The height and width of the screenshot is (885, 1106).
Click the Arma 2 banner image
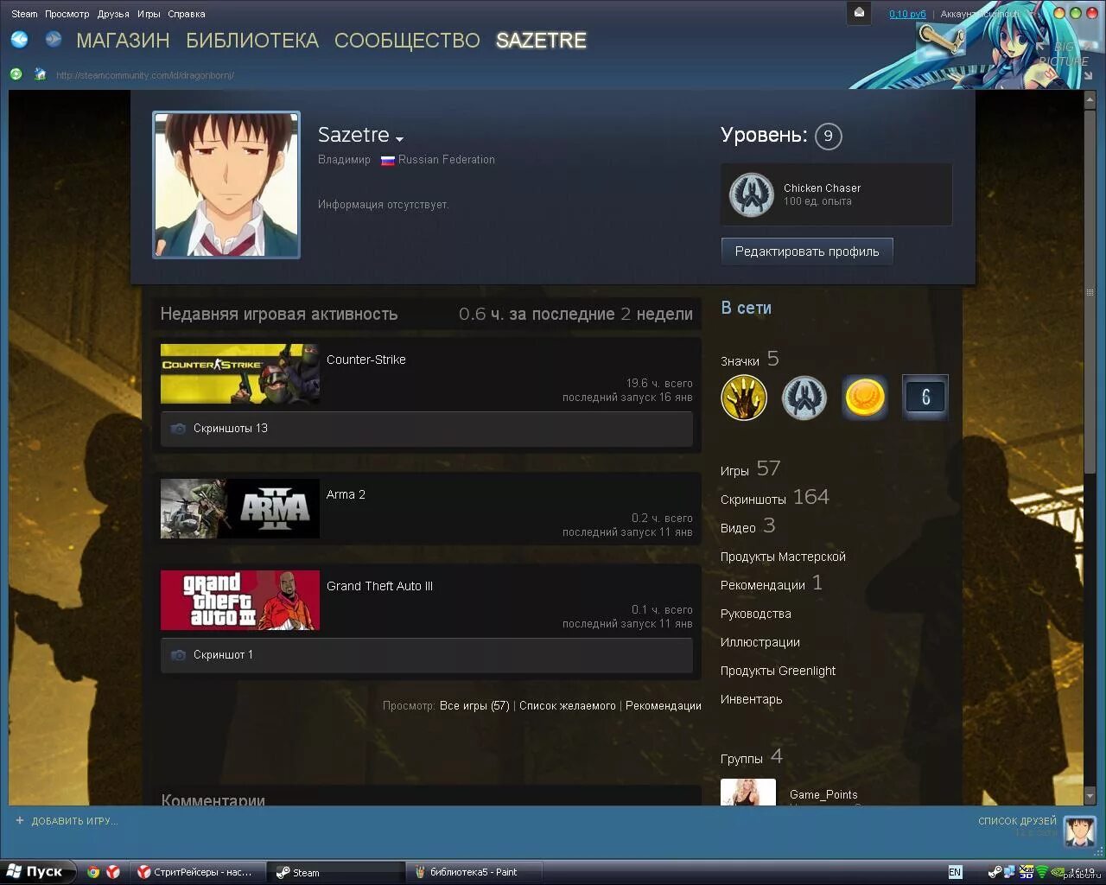tap(240, 509)
